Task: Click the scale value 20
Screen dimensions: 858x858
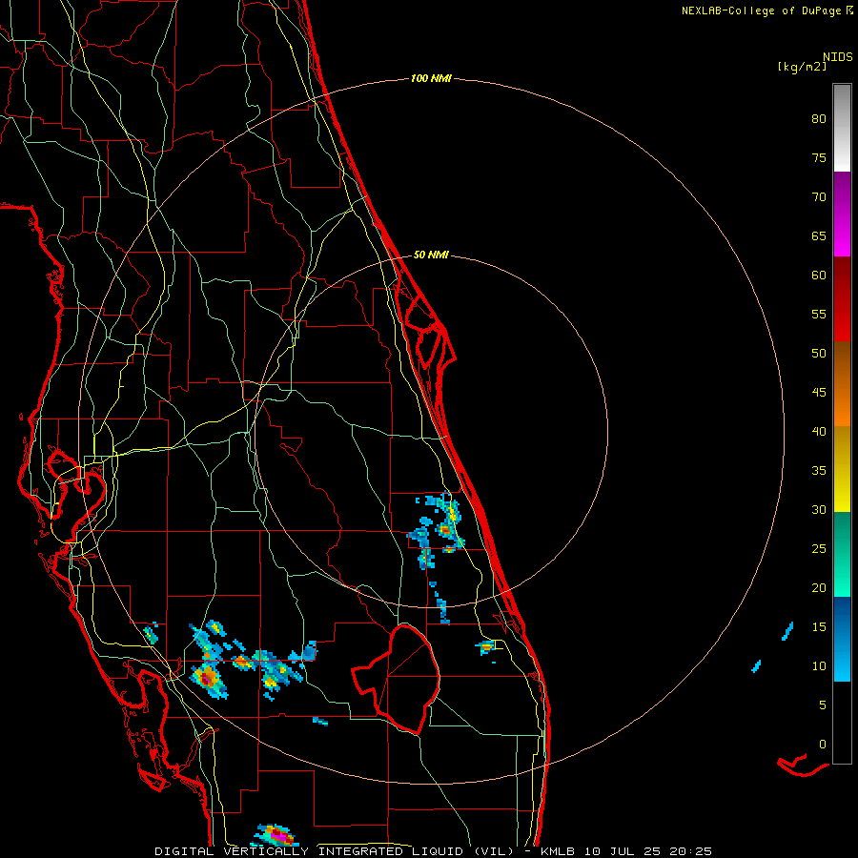Action: point(819,587)
